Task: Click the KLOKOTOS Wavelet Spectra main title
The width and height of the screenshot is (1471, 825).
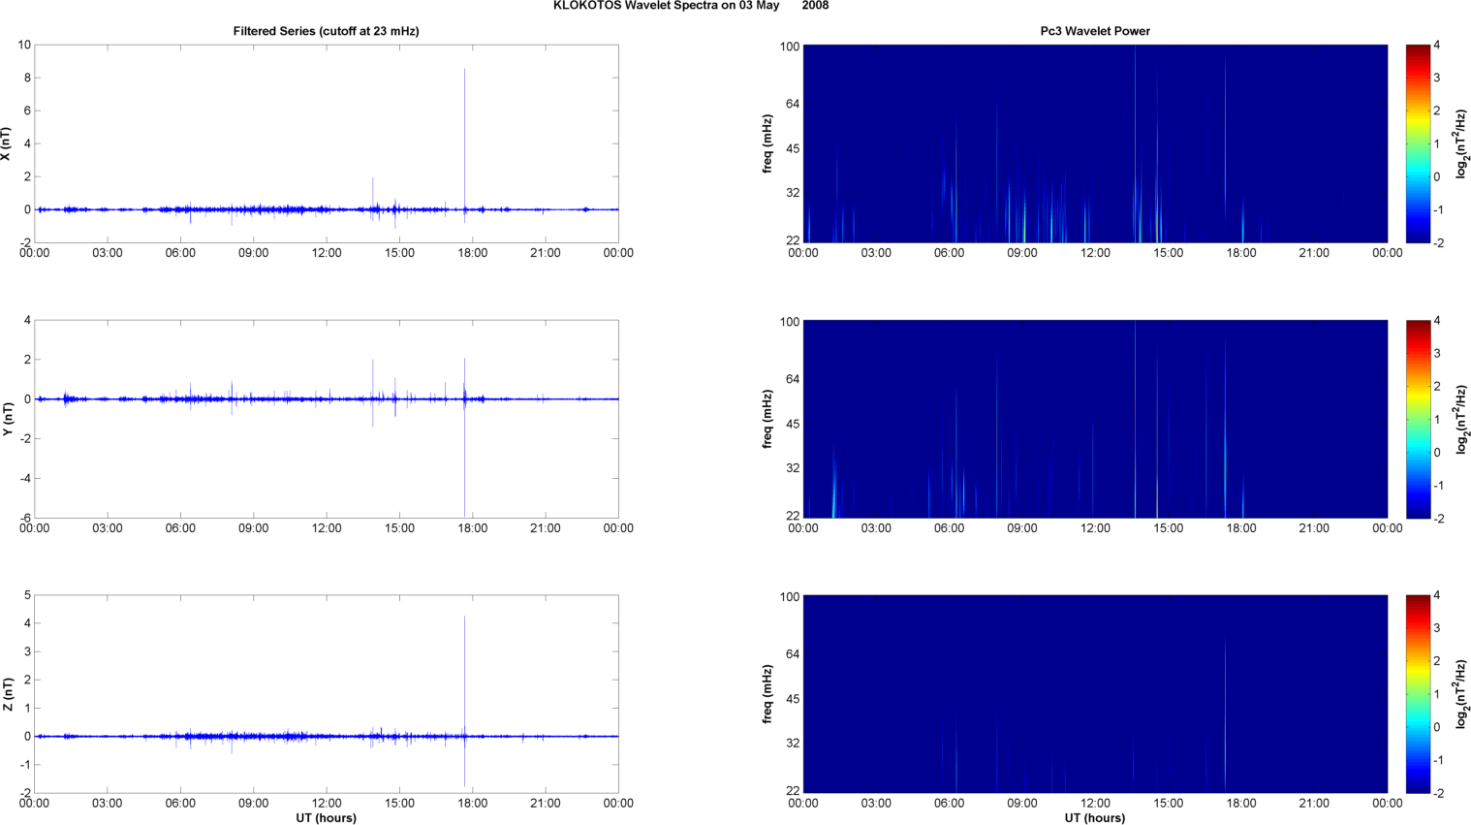Action: [x=690, y=6]
